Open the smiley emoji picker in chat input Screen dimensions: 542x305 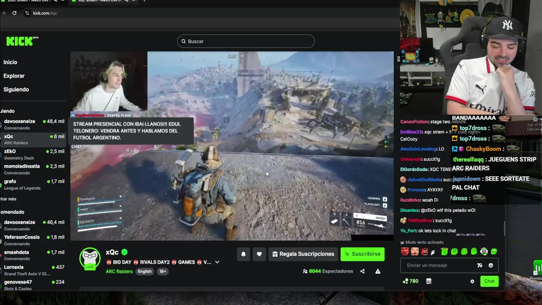491,265
